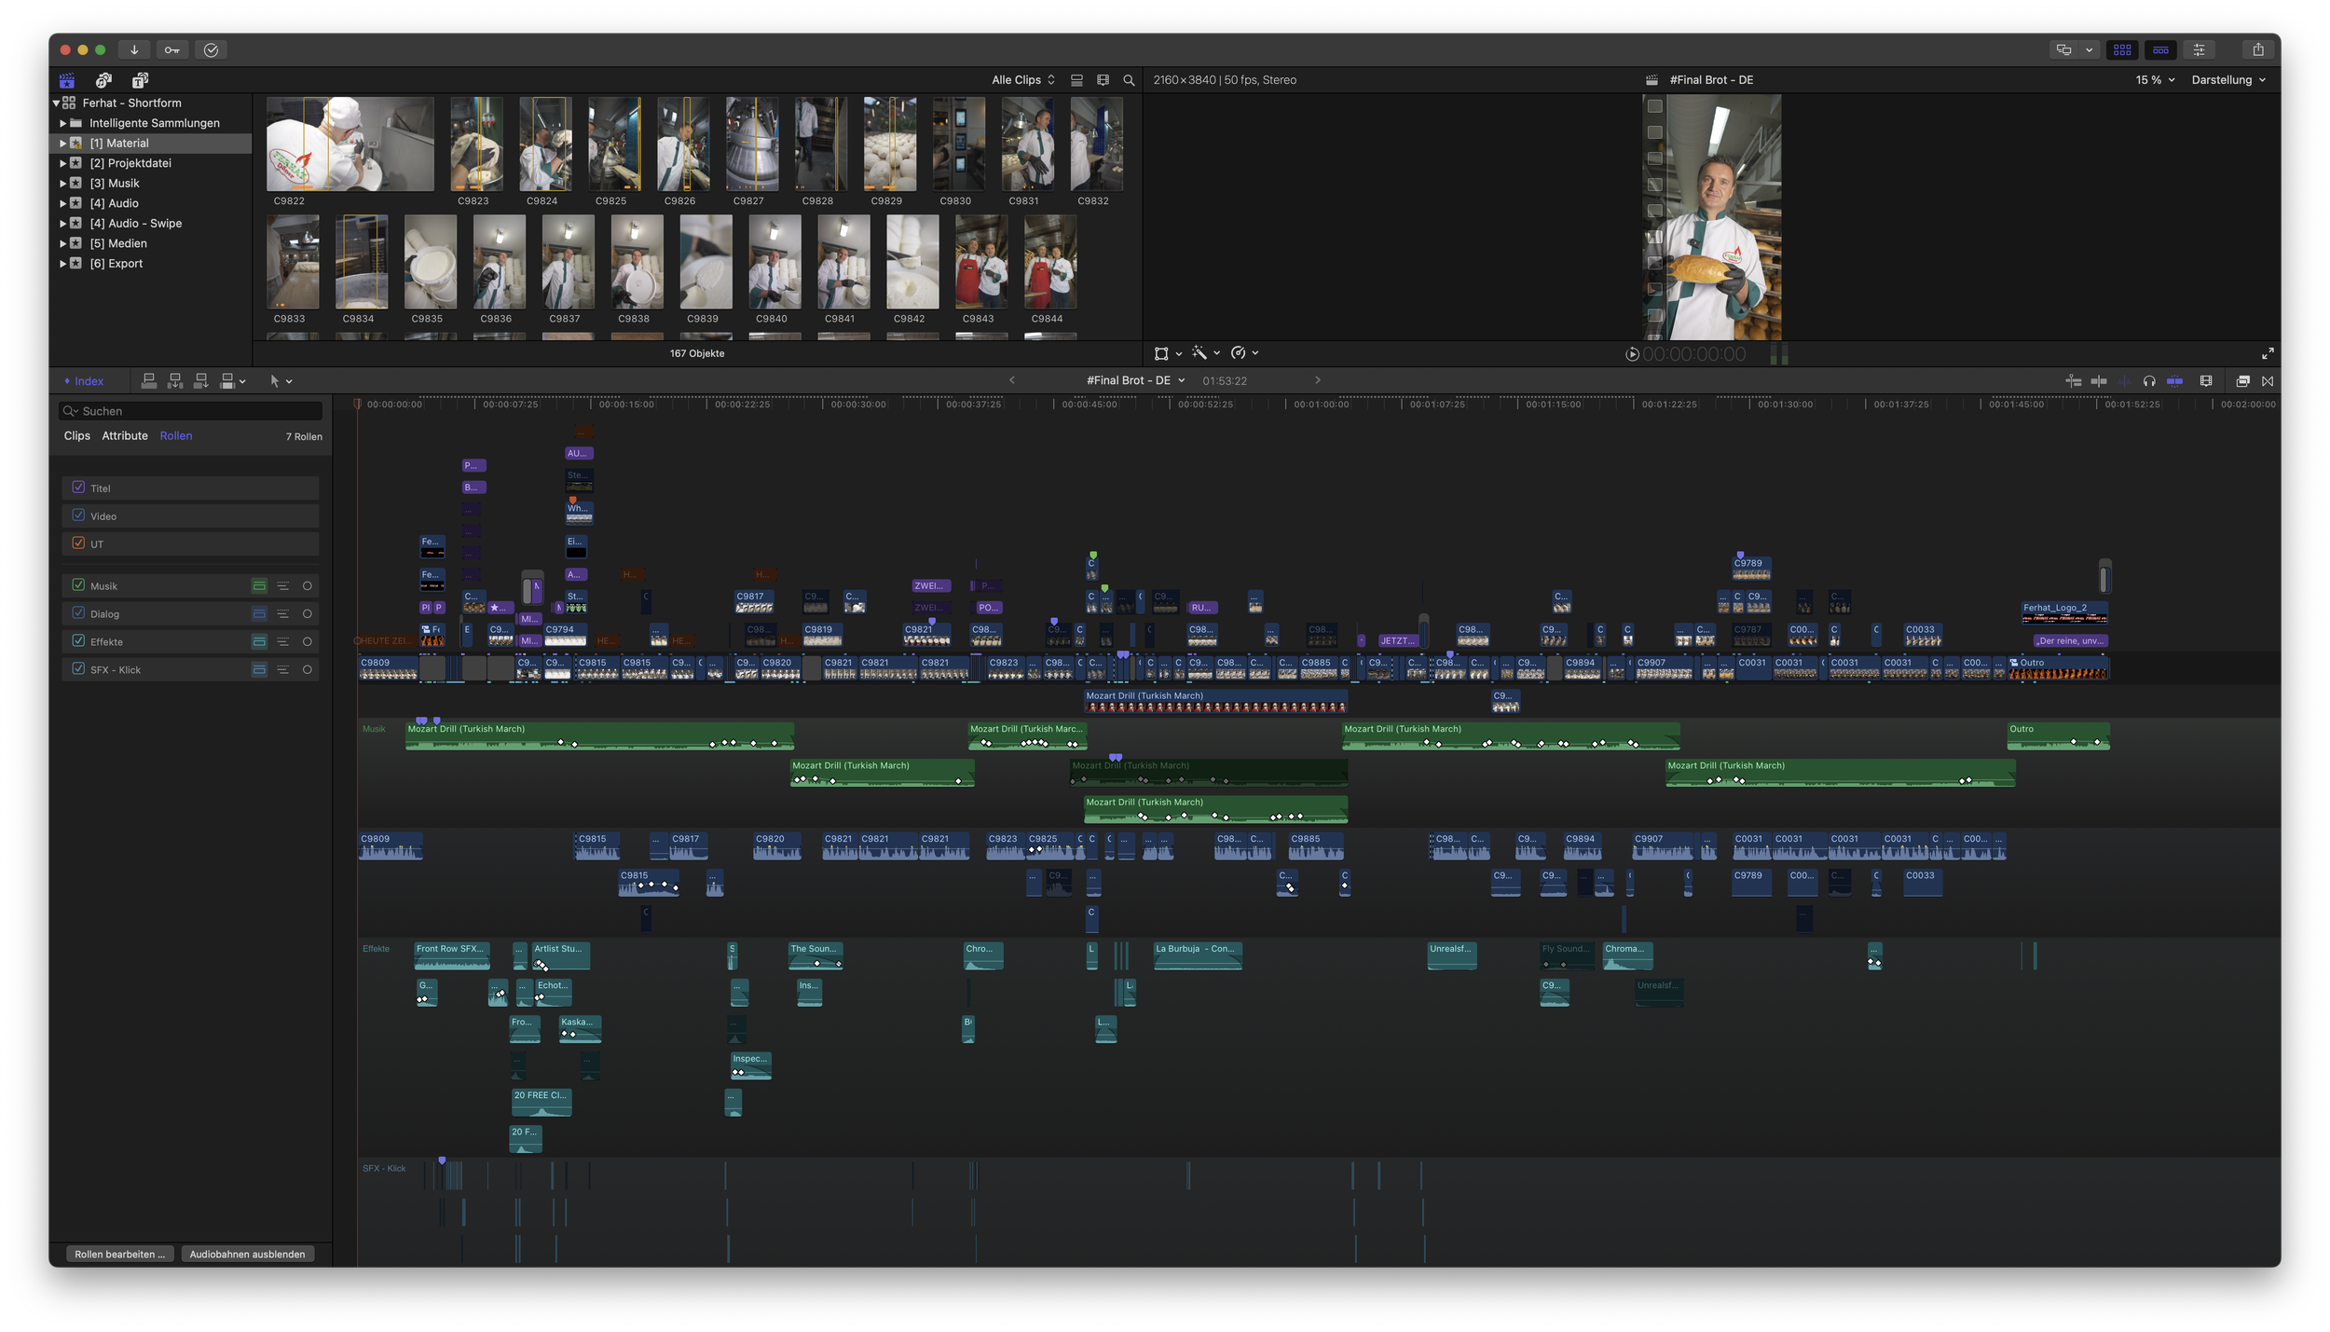Open the Alle Clips filter dropdown
This screenshot has height=1332, width=2330.
click(x=1023, y=80)
